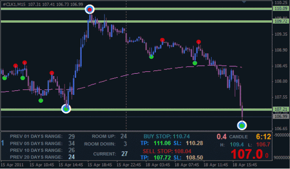290x169 pixels.
Task: Click the value 34 for five-day range
Action: pos(71,144)
